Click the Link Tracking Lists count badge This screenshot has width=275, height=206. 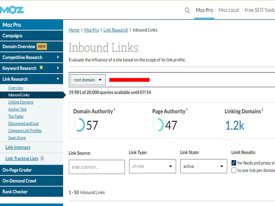pos(42,159)
